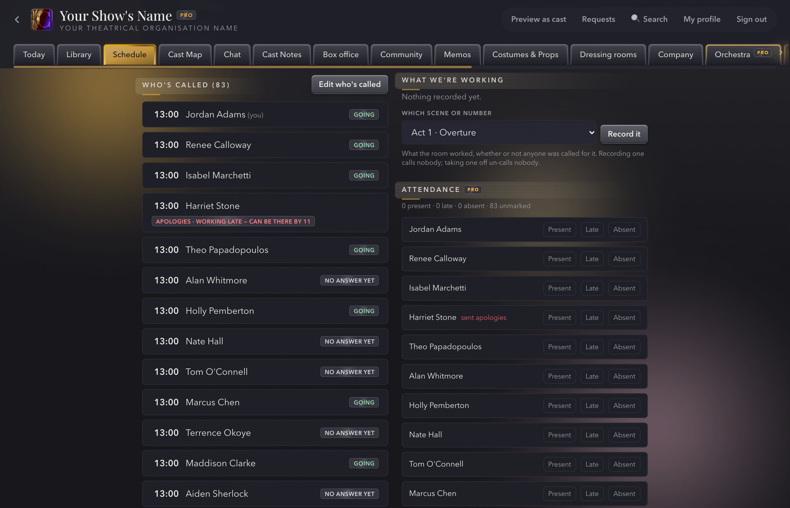Screen dimensions: 790x508
Task: Click the Record it button
Action: 624,134
